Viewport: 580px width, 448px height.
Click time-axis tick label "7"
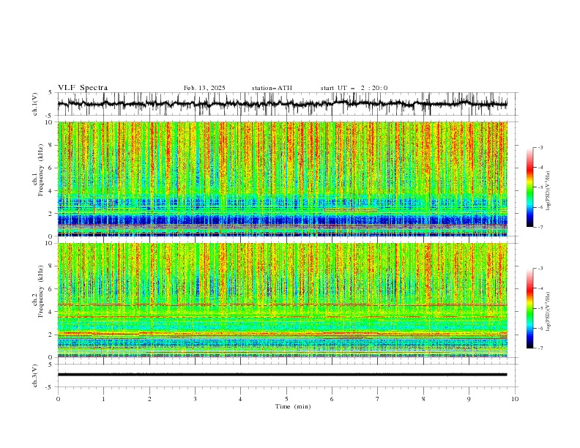click(378, 399)
